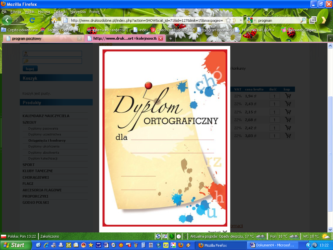
Task: Click the cart icon for the 3,03 zł item
Action: (x=287, y=136)
